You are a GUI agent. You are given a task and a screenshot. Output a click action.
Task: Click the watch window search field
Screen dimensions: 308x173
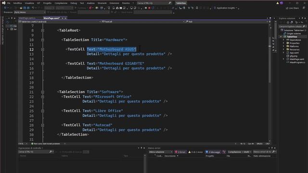point(36,152)
